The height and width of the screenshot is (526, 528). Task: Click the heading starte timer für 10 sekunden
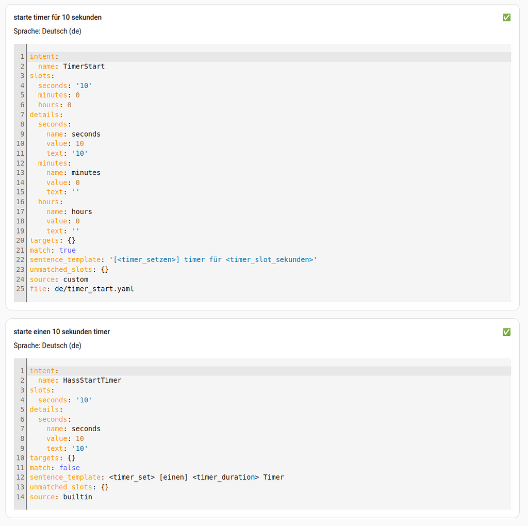click(x=58, y=17)
